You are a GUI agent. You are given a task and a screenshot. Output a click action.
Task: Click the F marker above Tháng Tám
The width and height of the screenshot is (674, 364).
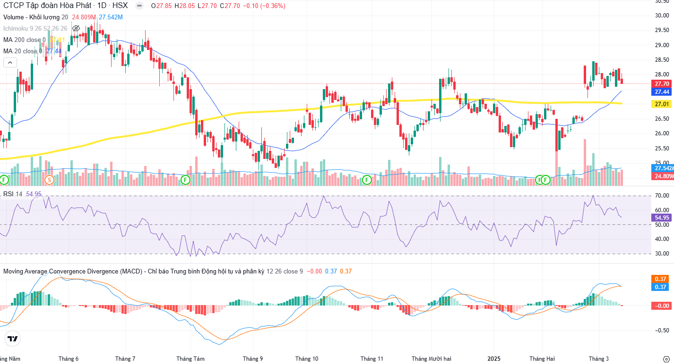(x=186, y=180)
